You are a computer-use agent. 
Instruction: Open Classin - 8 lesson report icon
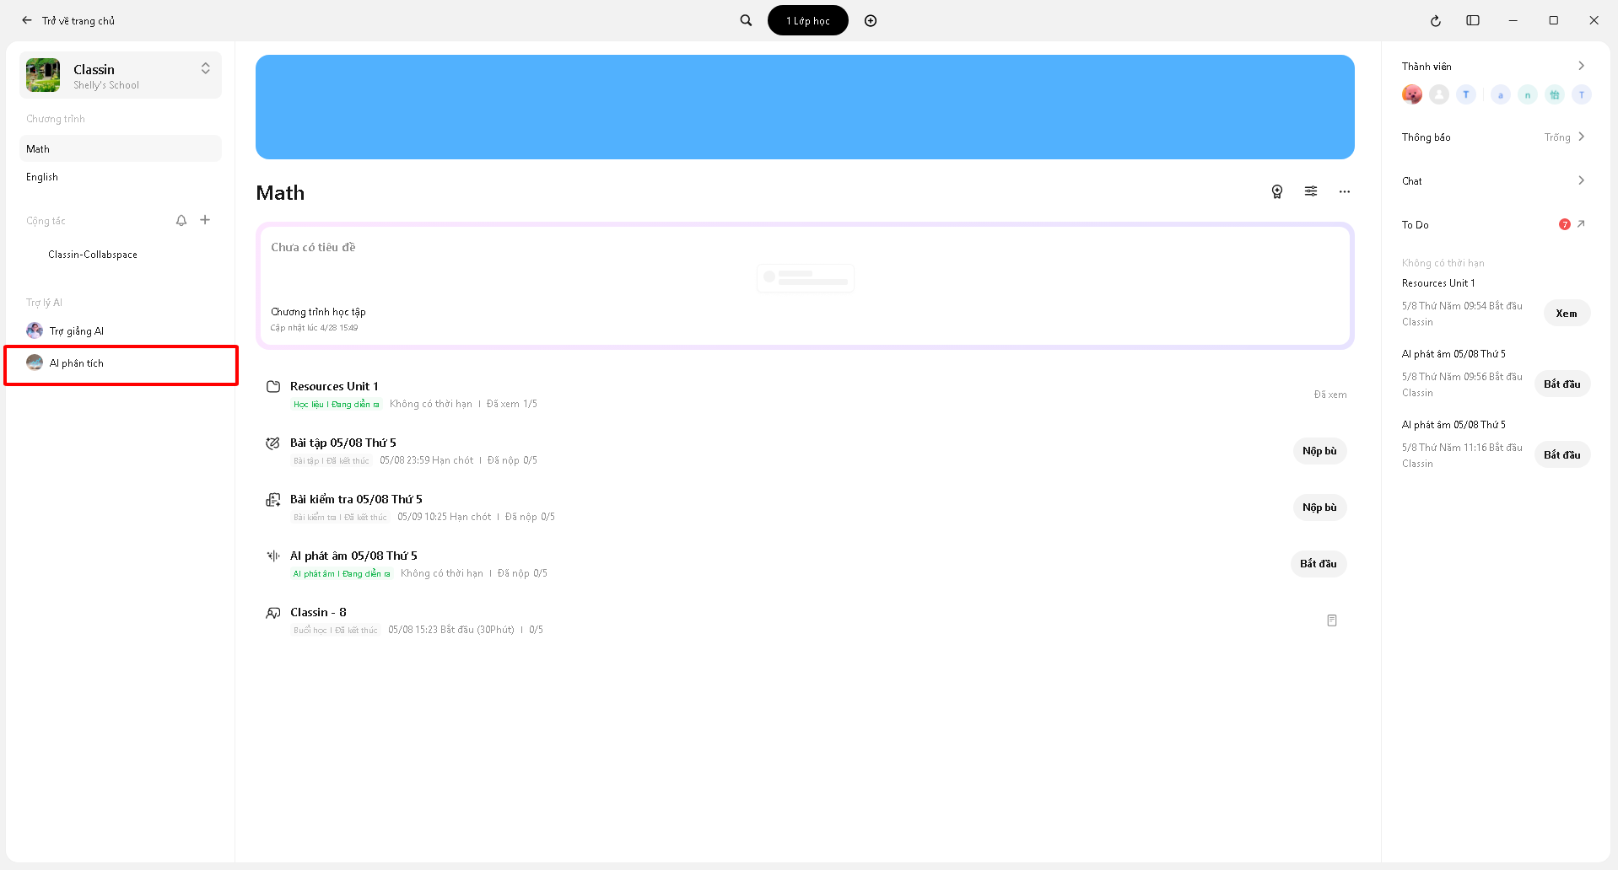click(x=1332, y=620)
